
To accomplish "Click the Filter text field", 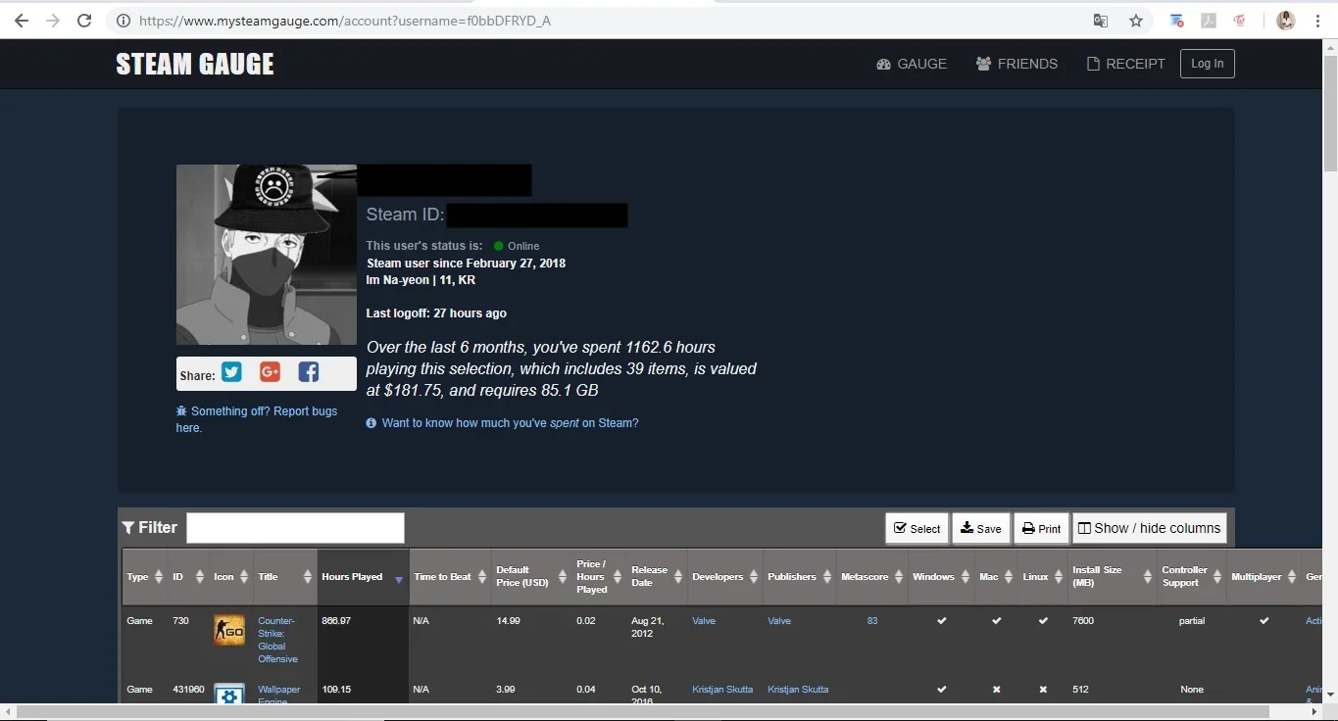I will [295, 528].
